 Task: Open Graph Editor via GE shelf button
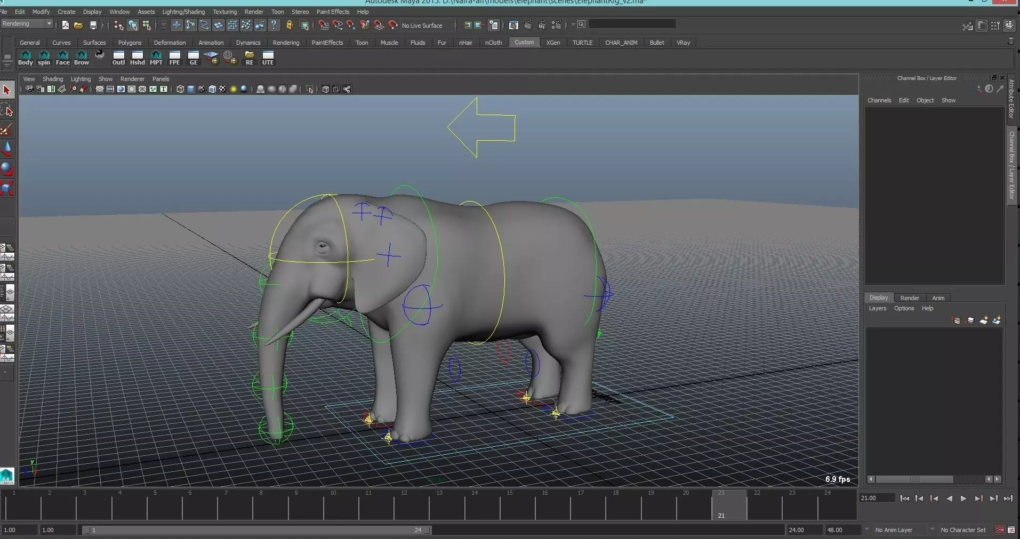194,58
